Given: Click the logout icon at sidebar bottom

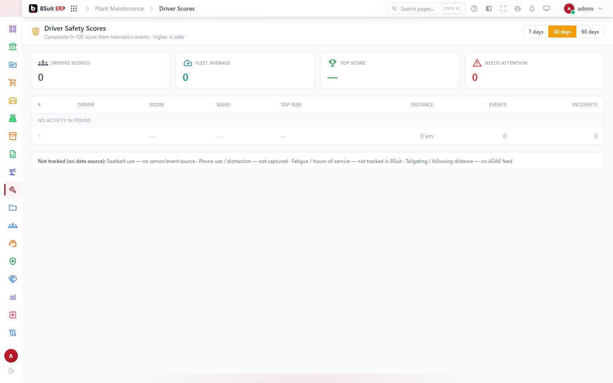Looking at the screenshot, I should pos(11,371).
